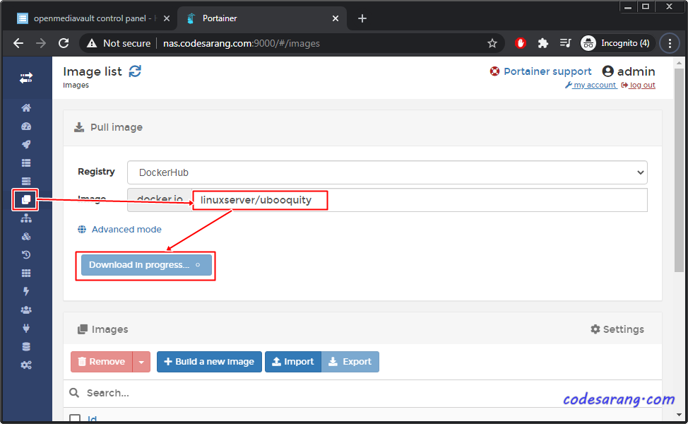
Task: Sort images by the Id column header
Action: pos(92,420)
